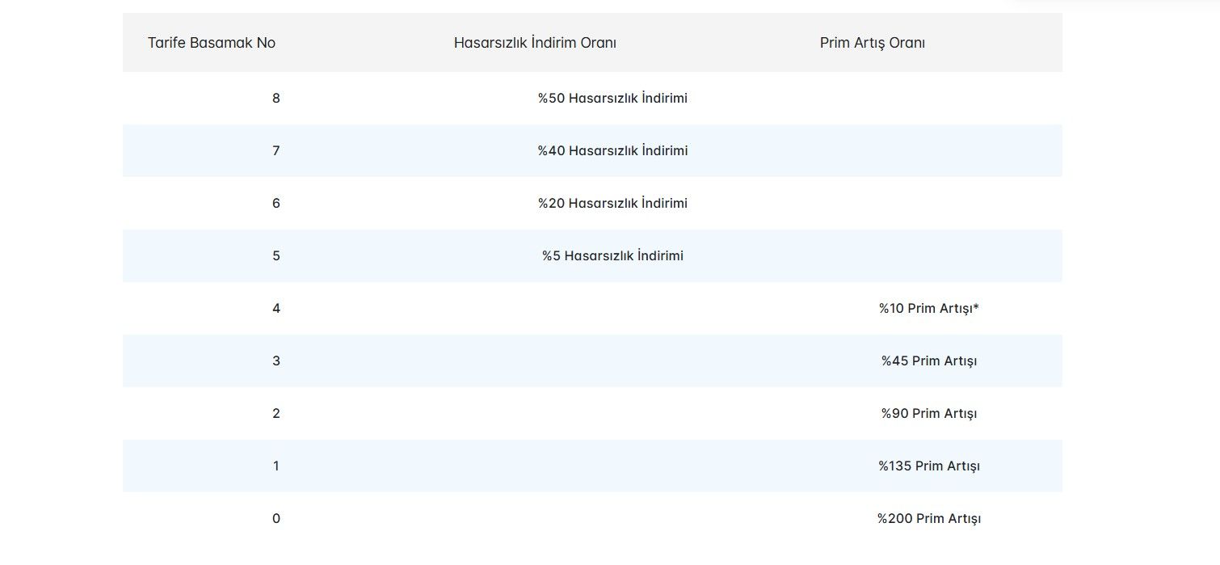Viewport: 1220px width, 565px height.
Task: Click the %20 Hasarsızlık İndirimi text
Action: (612, 204)
